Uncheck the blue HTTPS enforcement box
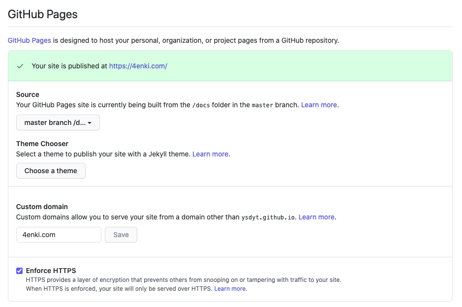 19,271
